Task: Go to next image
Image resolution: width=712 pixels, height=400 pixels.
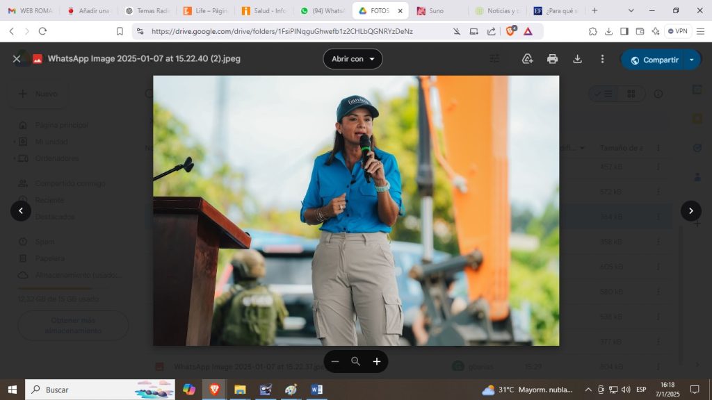Action: coord(690,211)
